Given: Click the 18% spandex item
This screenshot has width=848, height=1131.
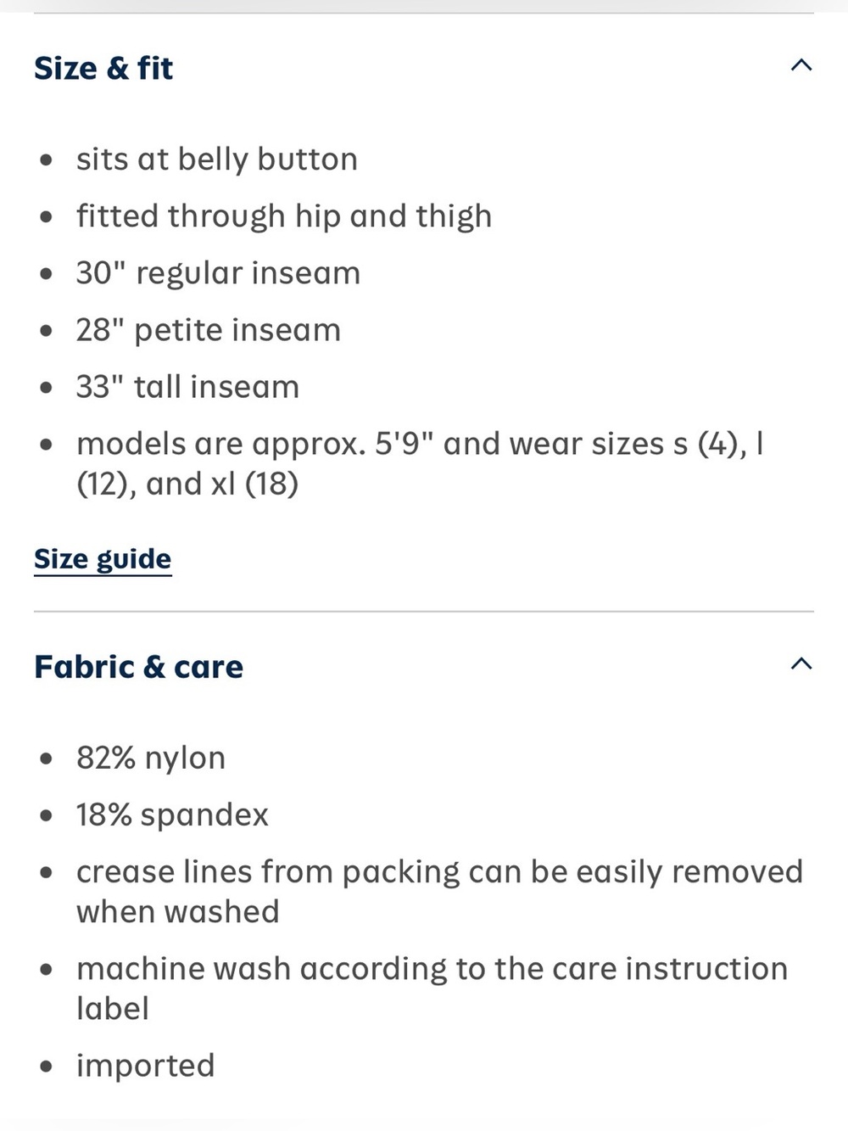Looking at the screenshot, I should [172, 815].
